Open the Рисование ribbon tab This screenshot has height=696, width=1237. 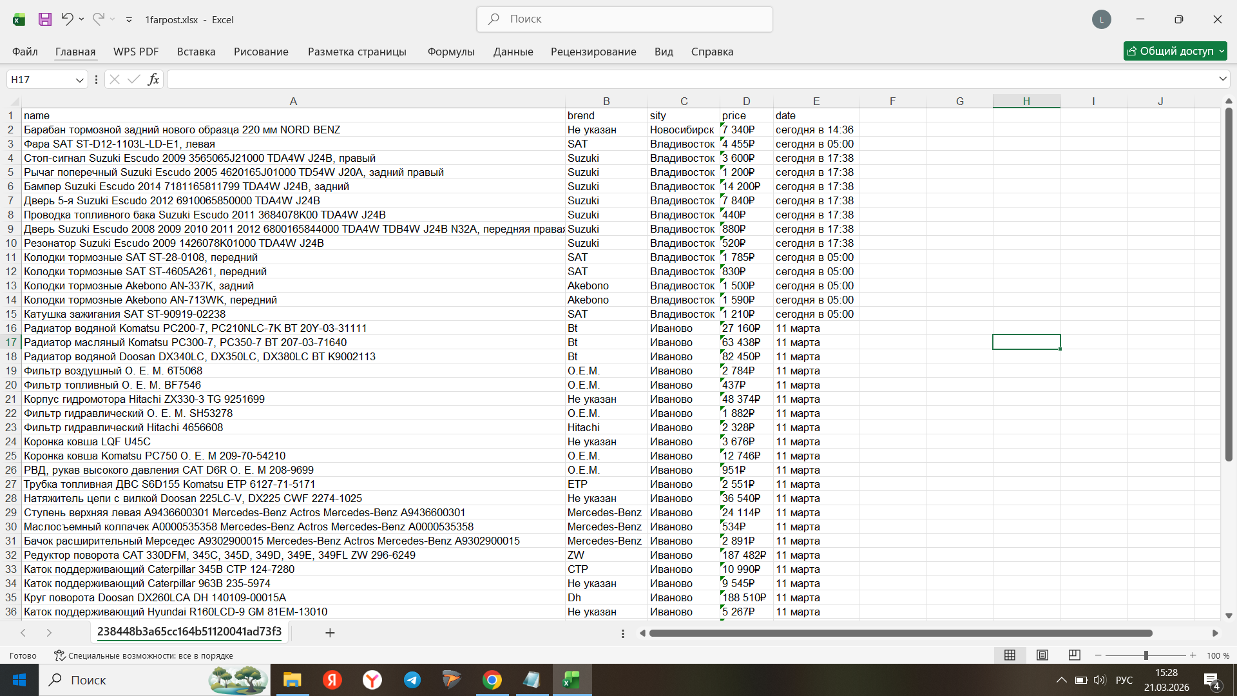[261, 52]
